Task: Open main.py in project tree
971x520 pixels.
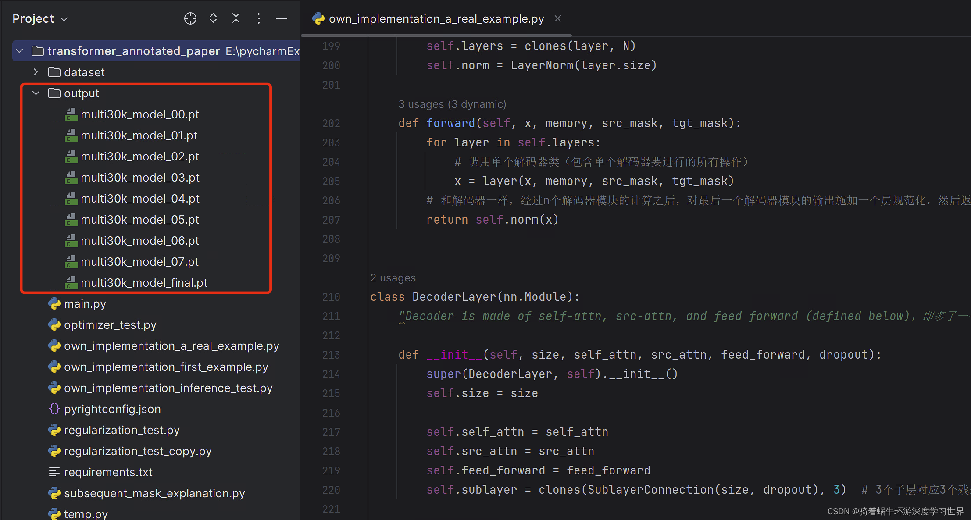Action: coord(85,304)
